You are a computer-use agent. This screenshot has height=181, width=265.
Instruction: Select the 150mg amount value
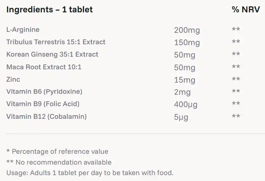pyautogui.click(x=187, y=43)
